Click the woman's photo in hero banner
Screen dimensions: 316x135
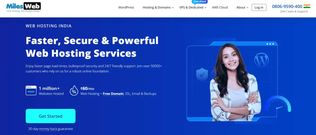(235, 82)
